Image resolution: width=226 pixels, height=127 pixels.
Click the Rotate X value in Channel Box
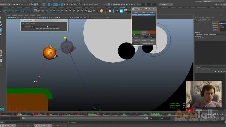(x=222, y=27)
